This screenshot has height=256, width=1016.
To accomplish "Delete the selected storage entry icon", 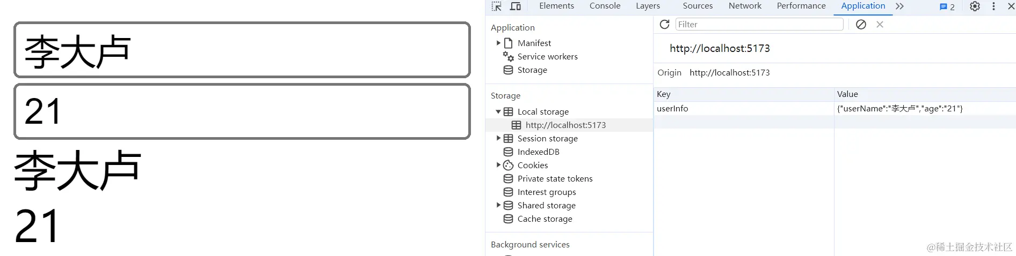I will click(x=880, y=24).
